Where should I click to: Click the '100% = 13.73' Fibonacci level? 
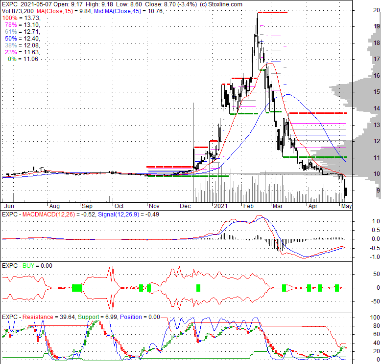(21, 18)
